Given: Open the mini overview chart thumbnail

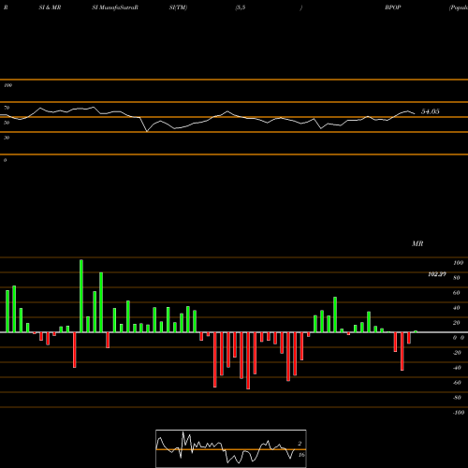Looking at the screenshot, I should (x=231, y=448).
